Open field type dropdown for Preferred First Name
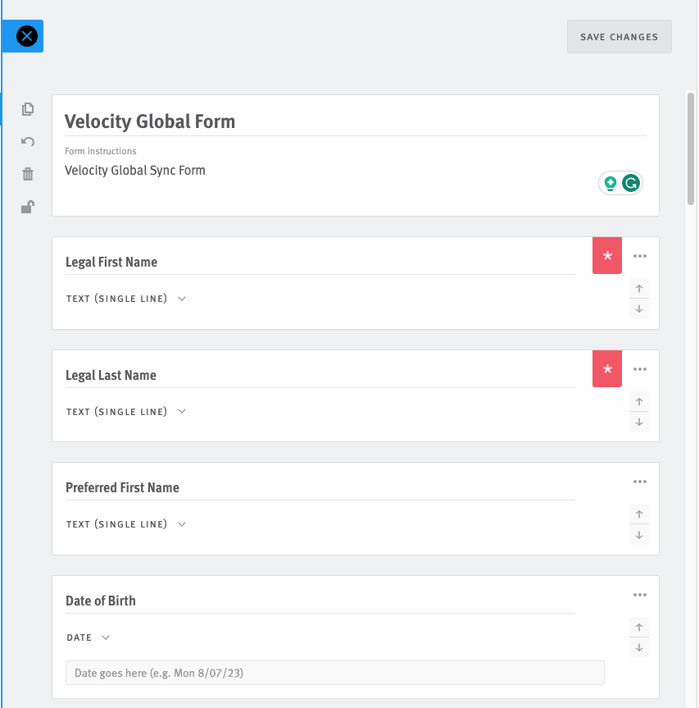The width and height of the screenshot is (699, 708). click(126, 524)
